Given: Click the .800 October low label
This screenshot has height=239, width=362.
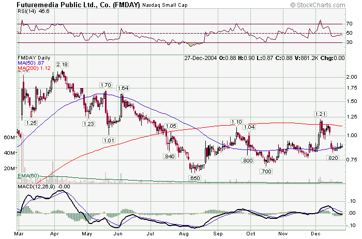Looking at the screenshot, I should (247, 161).
